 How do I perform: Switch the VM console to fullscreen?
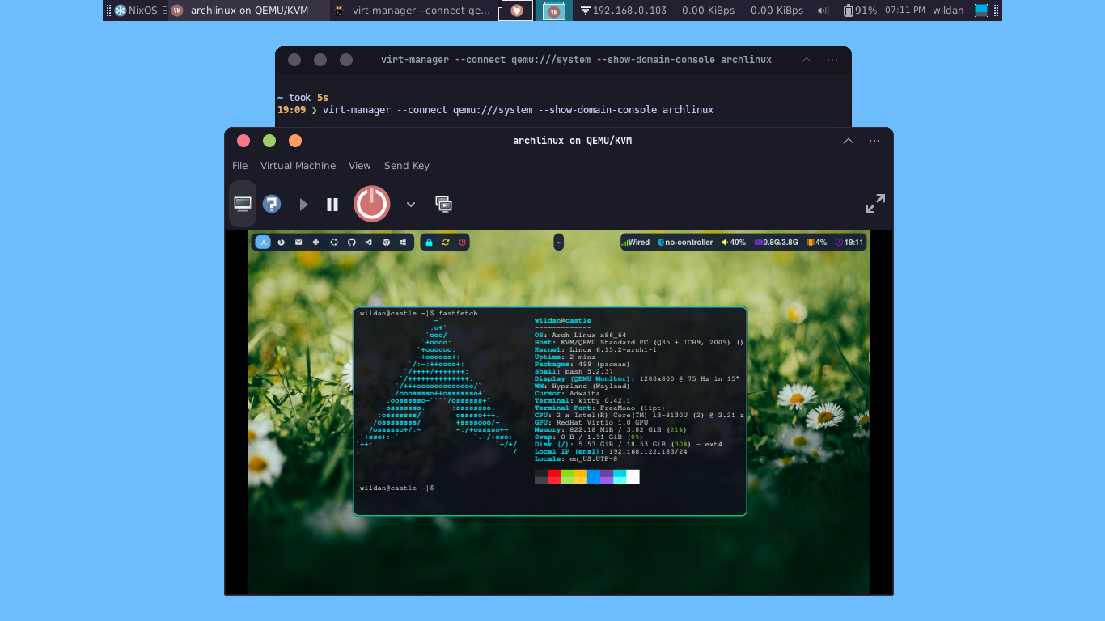click(874, 204)
